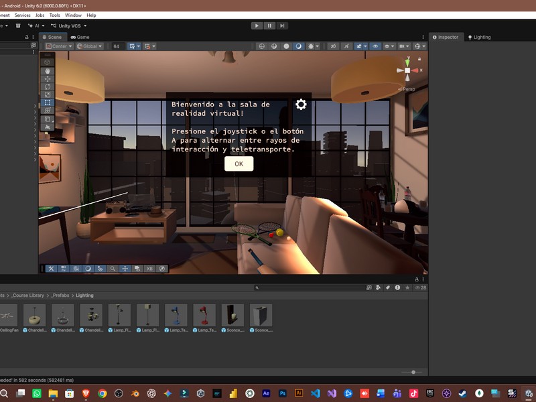Click the magnifier icon in the scene bottom overlay
Screen dimensions: 536x402
point(113,269)
